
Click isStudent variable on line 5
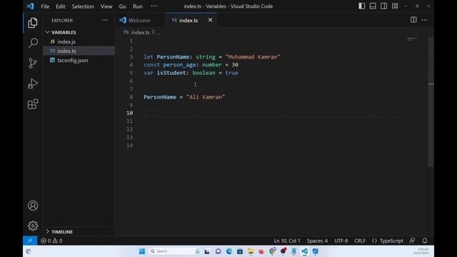[x=171, y=73]
